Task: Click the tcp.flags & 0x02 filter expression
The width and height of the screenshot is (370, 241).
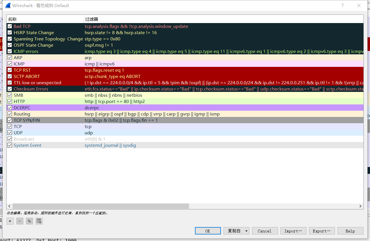Action: coord(121,120)
